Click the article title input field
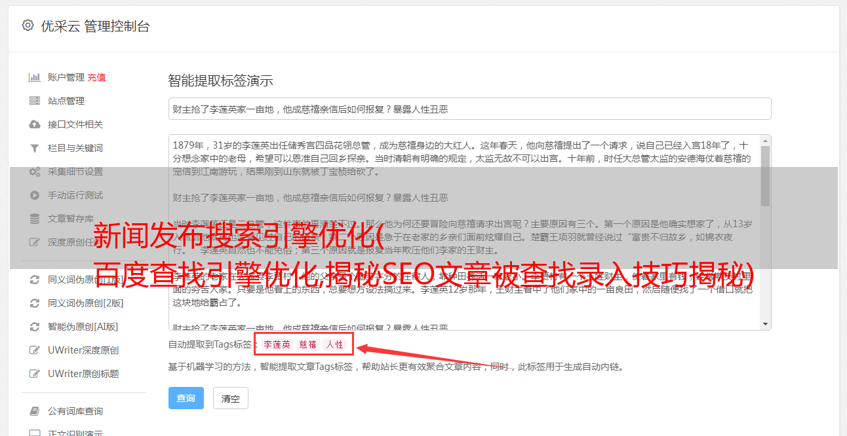847x436 pixels. coord(469,109)
